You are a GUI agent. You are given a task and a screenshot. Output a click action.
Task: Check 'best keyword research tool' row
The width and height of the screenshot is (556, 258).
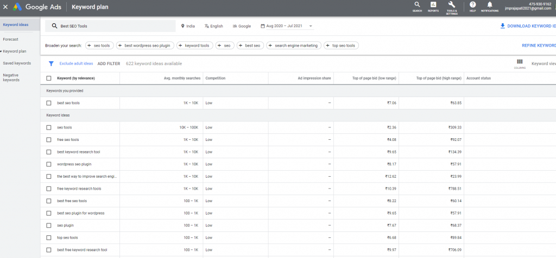pos(48,152)
